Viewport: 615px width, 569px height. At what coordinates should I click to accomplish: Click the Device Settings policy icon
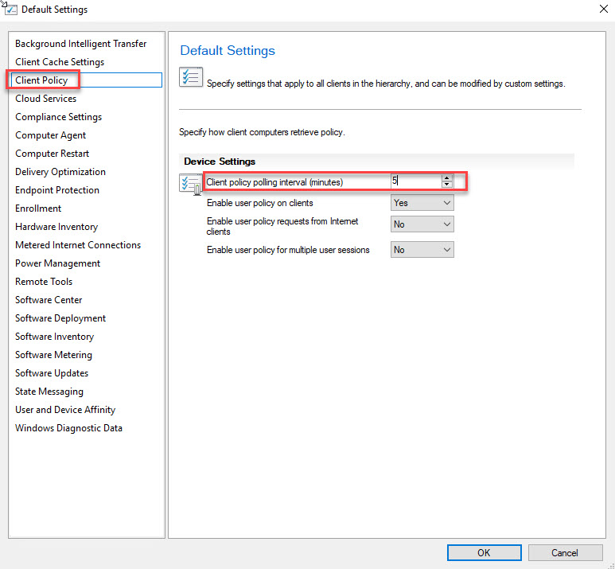coord(191,185)
